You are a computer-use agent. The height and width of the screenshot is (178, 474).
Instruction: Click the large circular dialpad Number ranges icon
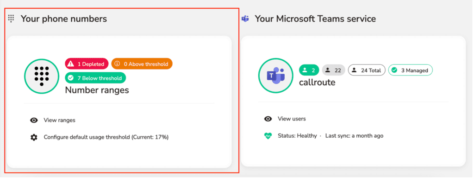[x=42, y=76]
